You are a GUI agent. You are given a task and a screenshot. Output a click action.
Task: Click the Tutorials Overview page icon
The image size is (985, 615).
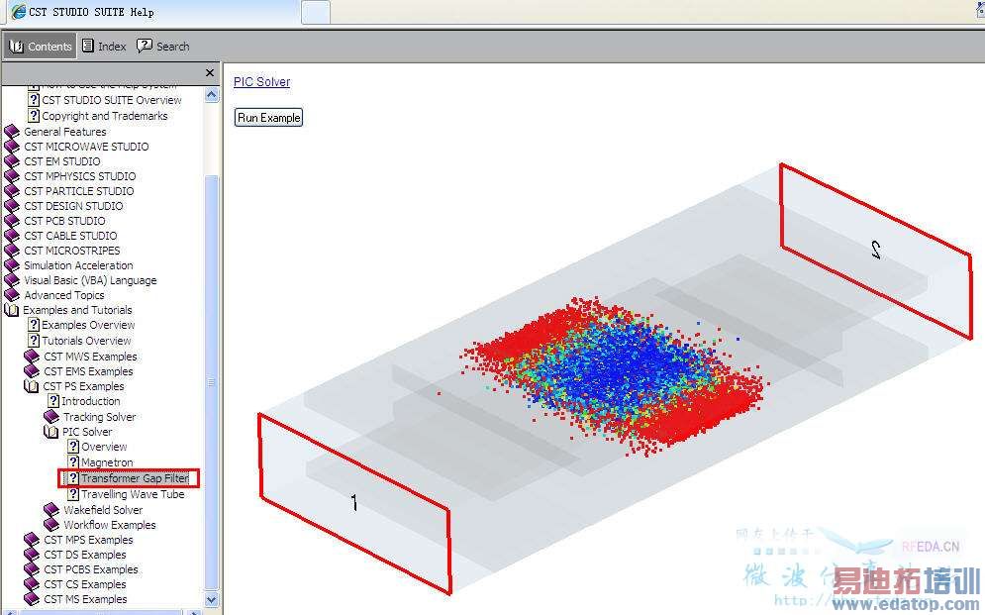[34, 341]
